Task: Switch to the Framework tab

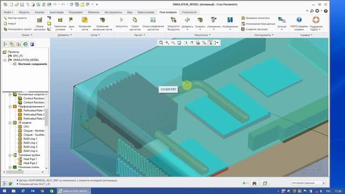Action: coord(189,12)
